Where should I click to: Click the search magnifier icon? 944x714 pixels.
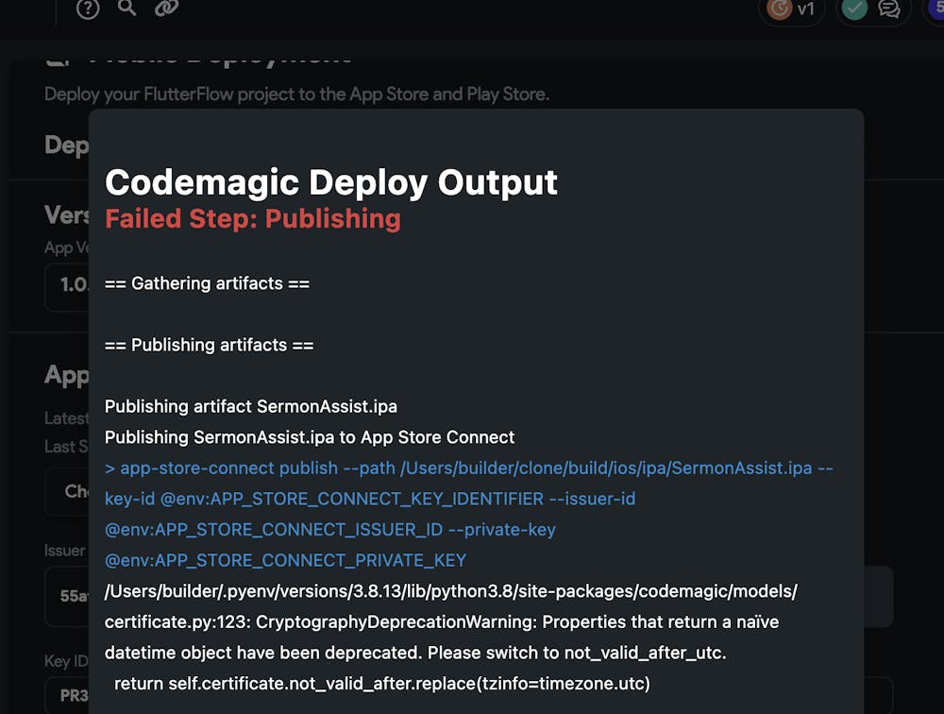click(x=126, y=8)
